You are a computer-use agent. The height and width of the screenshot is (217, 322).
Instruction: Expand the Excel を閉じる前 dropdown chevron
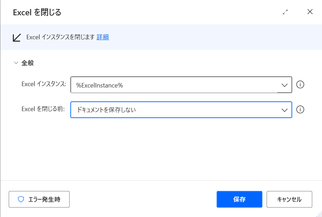click(285, 110)
